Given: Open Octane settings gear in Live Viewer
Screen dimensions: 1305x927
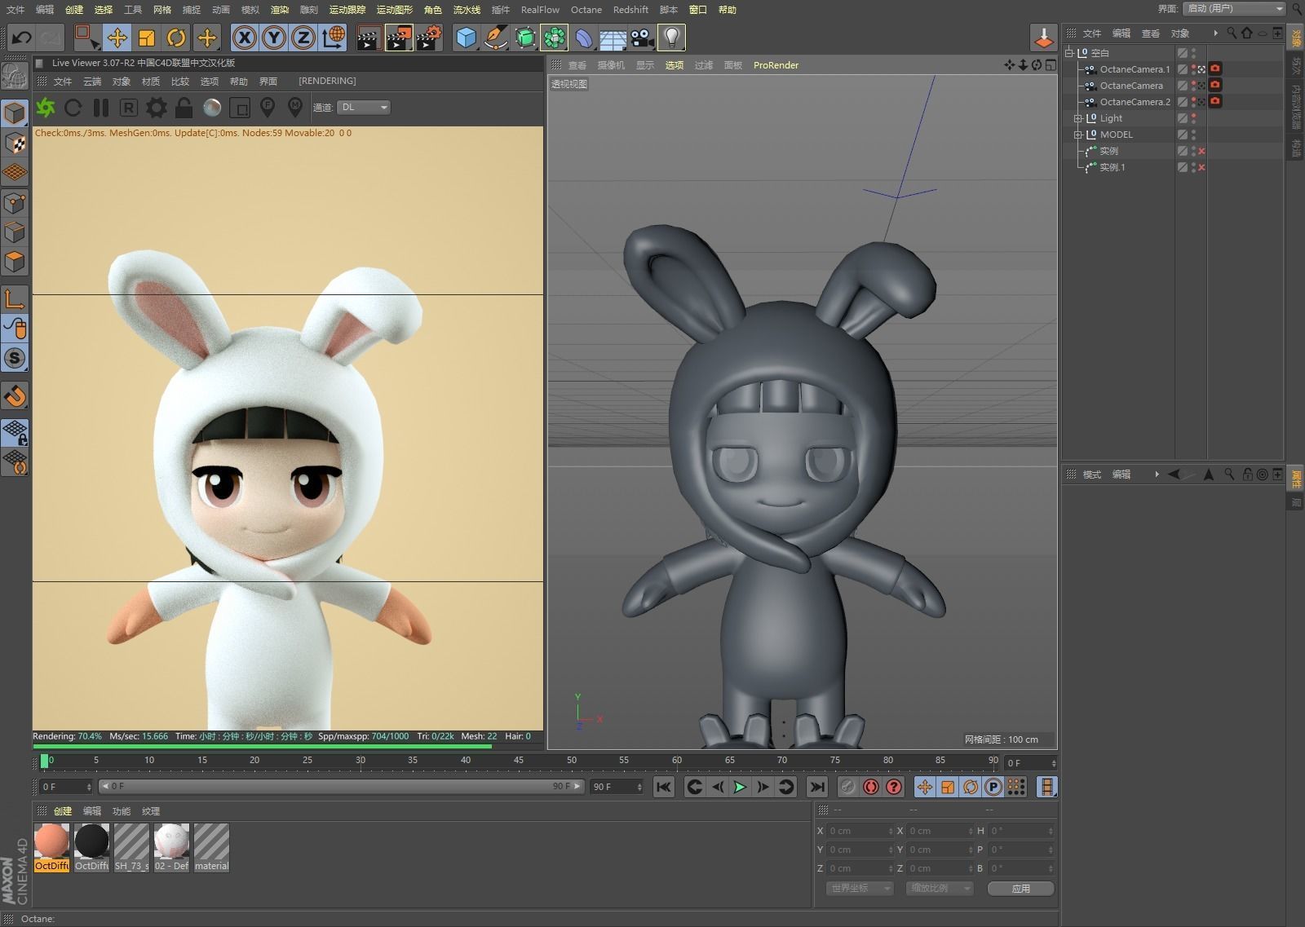Looking at the screenshot, I should (x=156, y=108).
